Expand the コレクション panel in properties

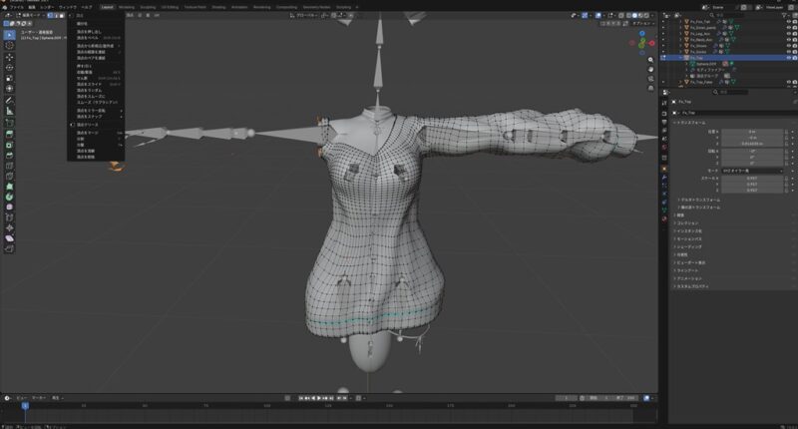(686, 221)
